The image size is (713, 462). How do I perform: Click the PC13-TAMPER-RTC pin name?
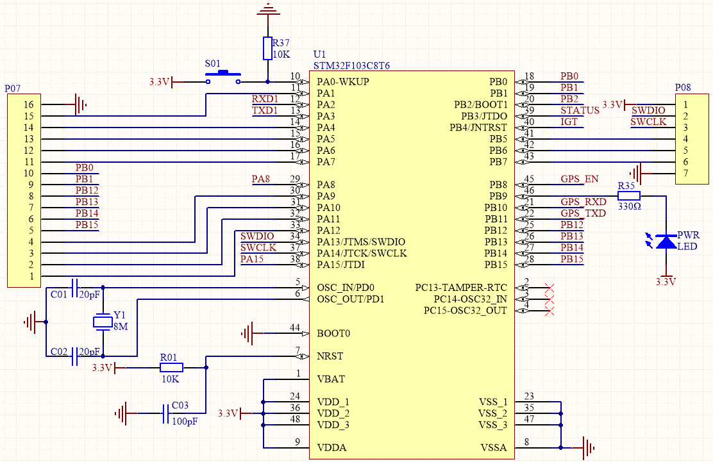click(460, 288)
